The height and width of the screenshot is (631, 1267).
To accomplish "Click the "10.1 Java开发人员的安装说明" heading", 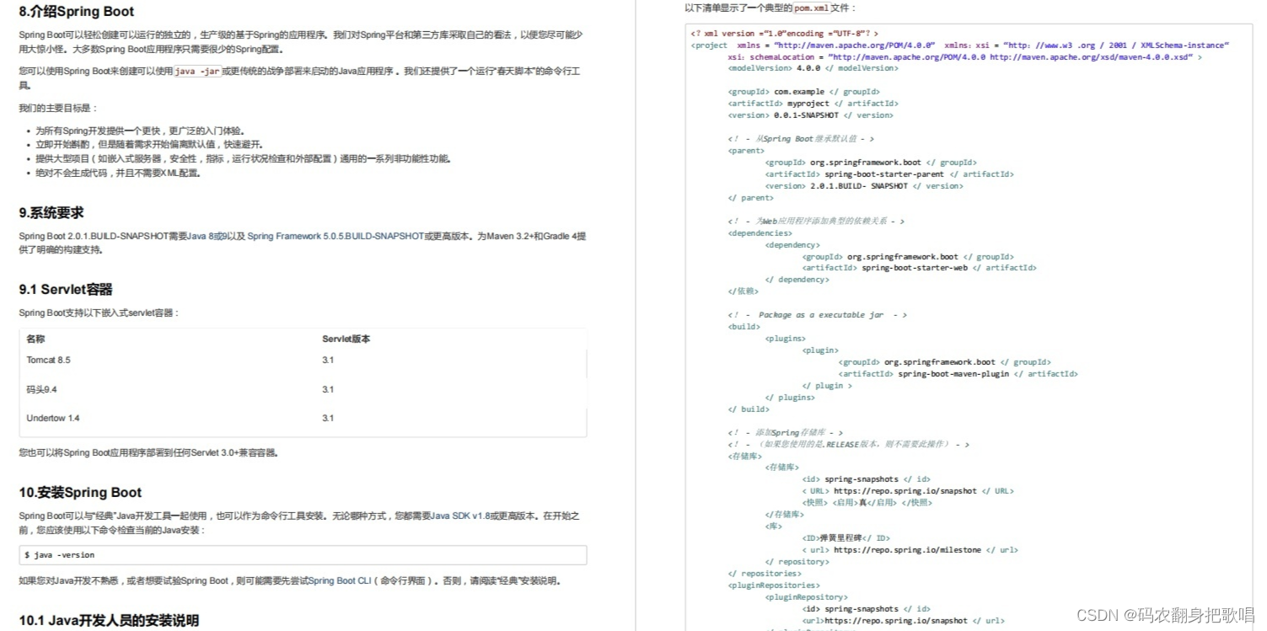I will tap(109, 620).
